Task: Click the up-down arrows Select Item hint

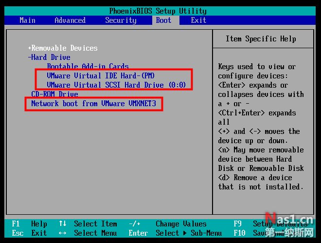Action: [x=88, y=224]
